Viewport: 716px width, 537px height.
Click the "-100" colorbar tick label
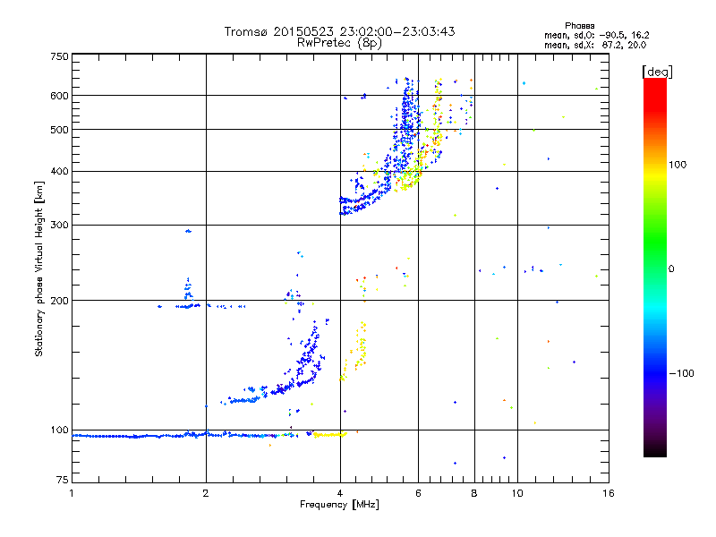point(681,373)
